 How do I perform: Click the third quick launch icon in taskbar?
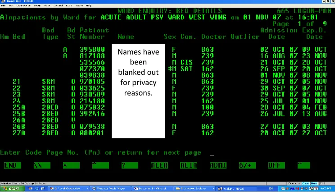point(42,188)
